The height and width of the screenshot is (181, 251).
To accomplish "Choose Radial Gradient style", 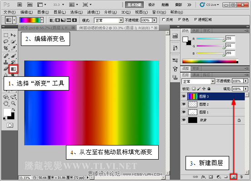I will (x=57, y=20).
